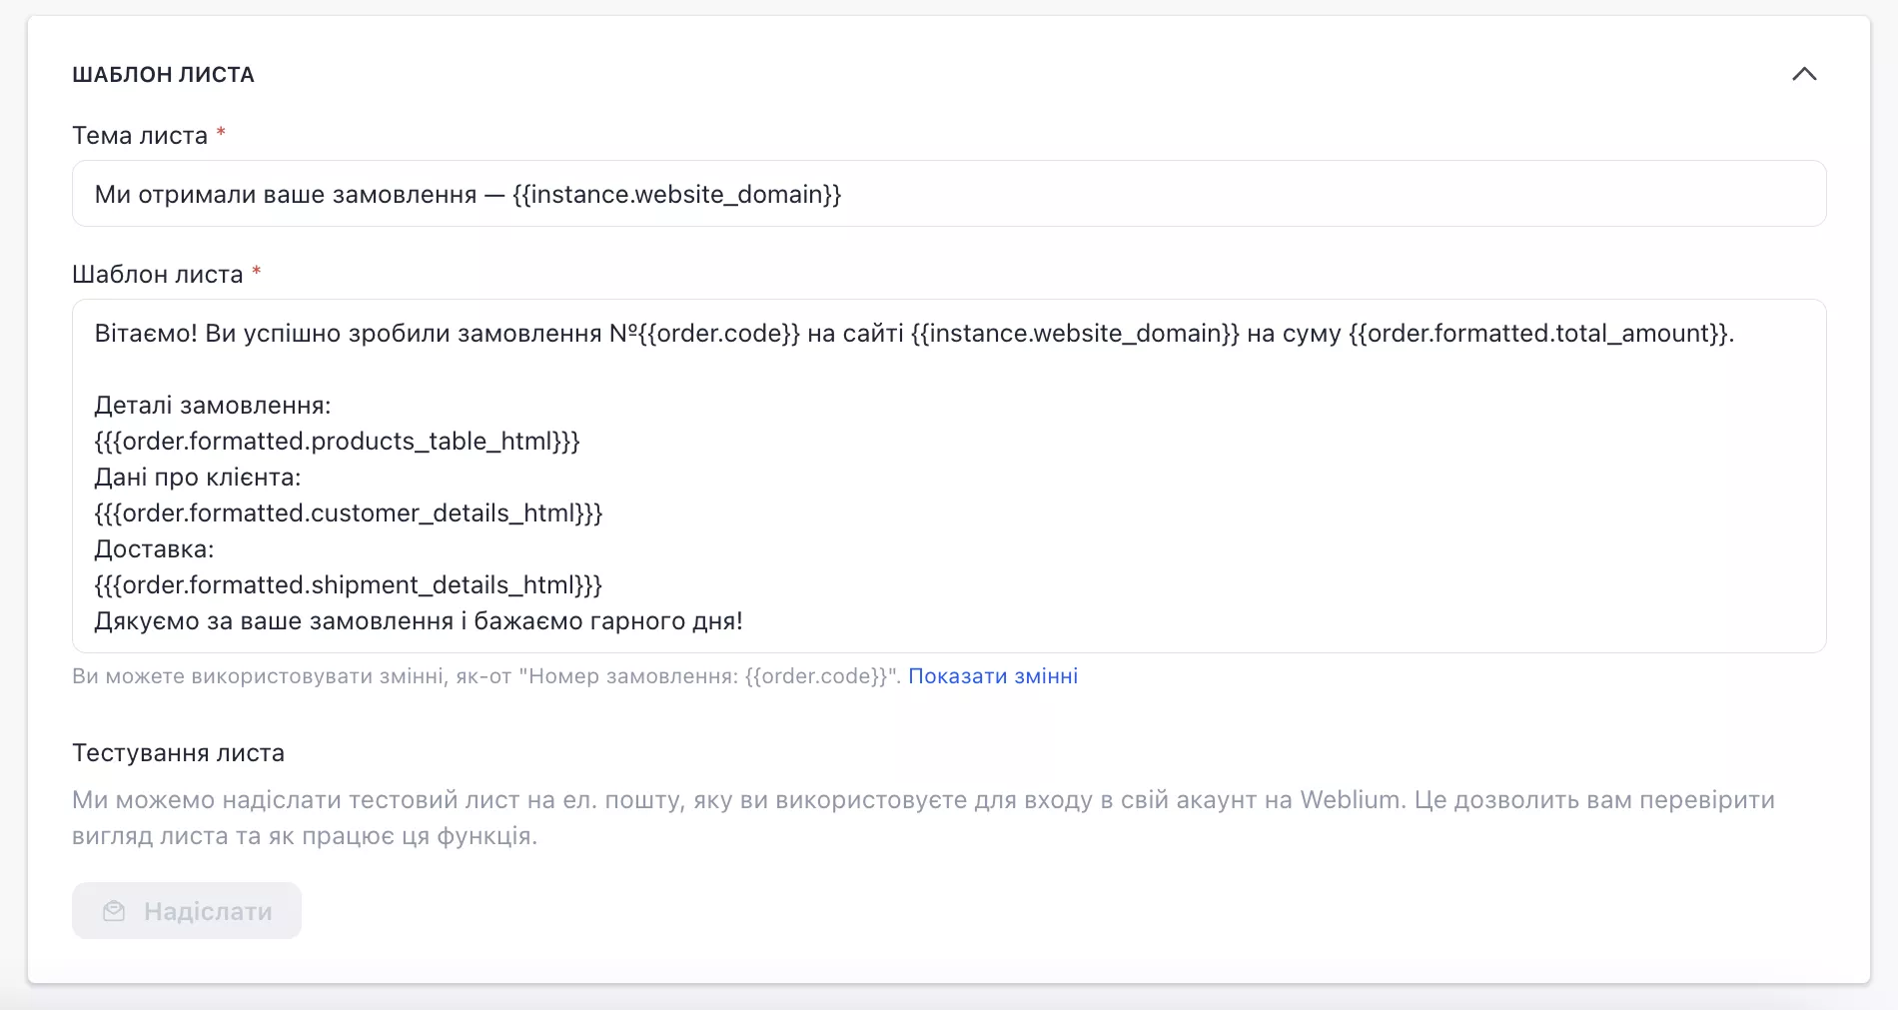Viewport: 1898px width, 1010px height.
Task: Collapse the ШАБЛОН ЛИСТА section chevron
Action: [1804, 74]
